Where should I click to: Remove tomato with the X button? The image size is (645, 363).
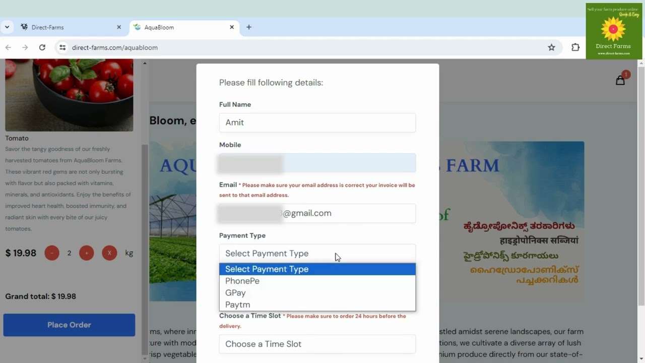pos(109,253)
